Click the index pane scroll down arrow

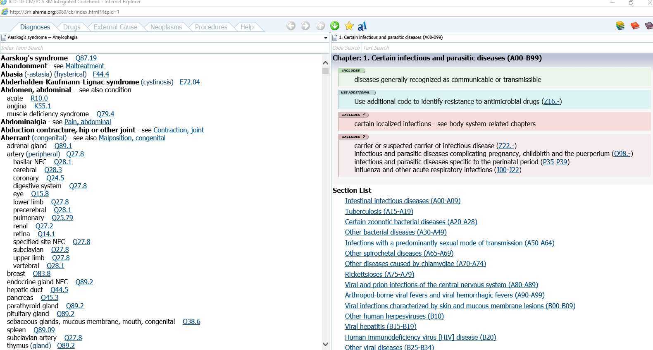[325, 344]
